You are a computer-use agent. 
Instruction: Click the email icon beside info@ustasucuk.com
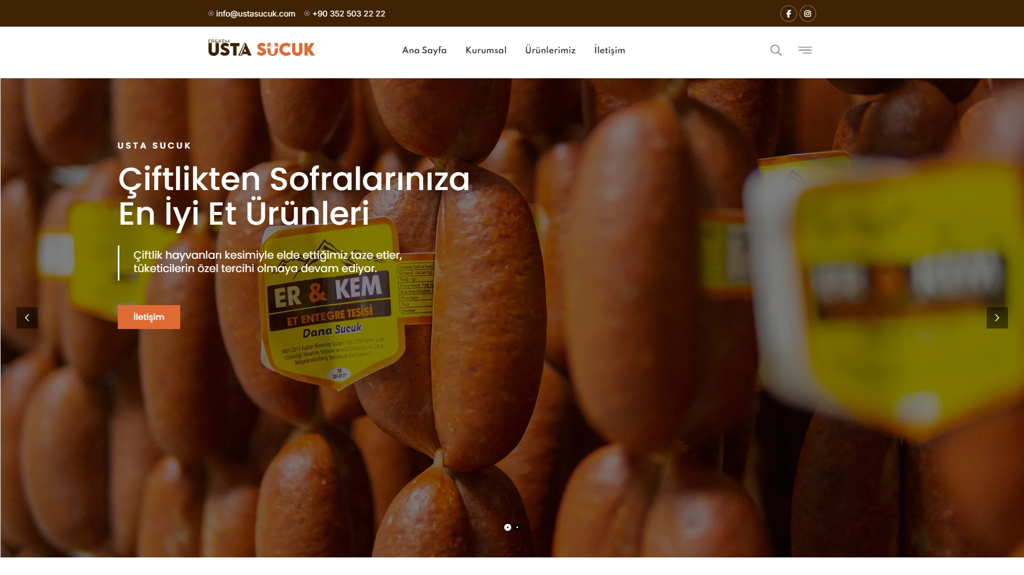tap(211, 14)
